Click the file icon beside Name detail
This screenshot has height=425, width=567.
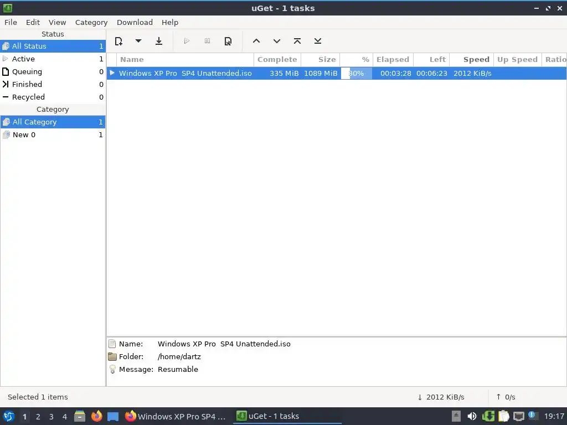coord(112,344)
